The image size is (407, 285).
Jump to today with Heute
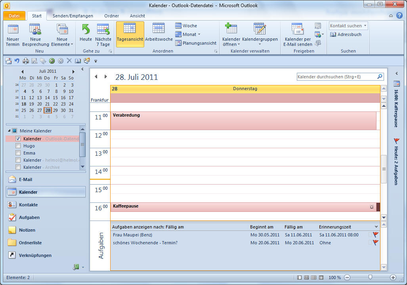coord(86,32)
